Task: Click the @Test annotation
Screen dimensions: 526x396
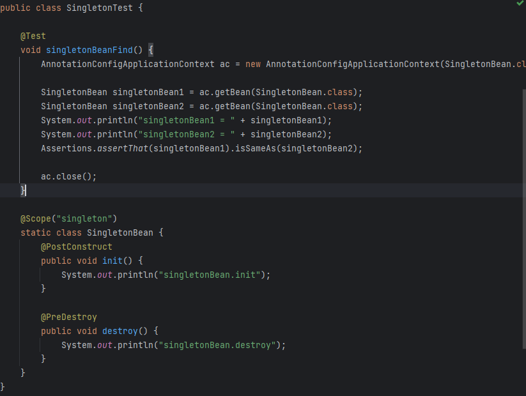Action: [33, 36]
